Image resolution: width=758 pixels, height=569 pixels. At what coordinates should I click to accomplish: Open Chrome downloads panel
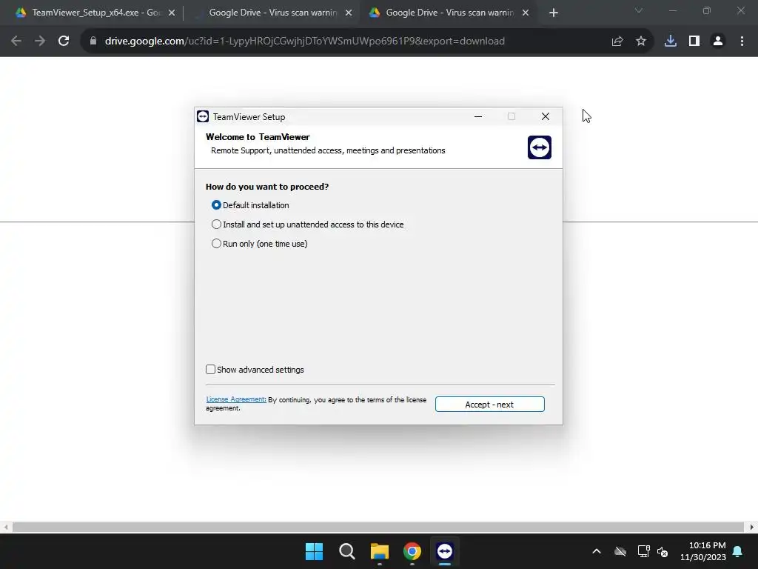pos(671,41)
